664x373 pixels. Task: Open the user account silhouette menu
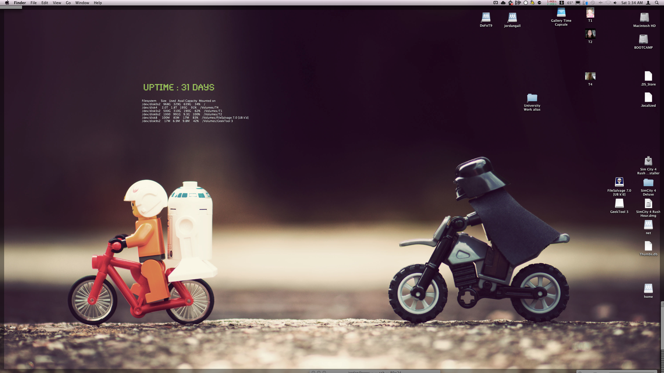pos(648,3)
